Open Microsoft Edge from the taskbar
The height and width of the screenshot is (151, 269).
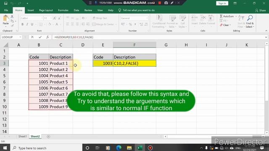[x=119, y=148]
